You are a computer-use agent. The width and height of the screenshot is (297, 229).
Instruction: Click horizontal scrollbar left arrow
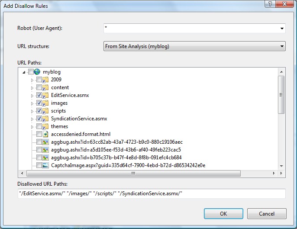22,173
